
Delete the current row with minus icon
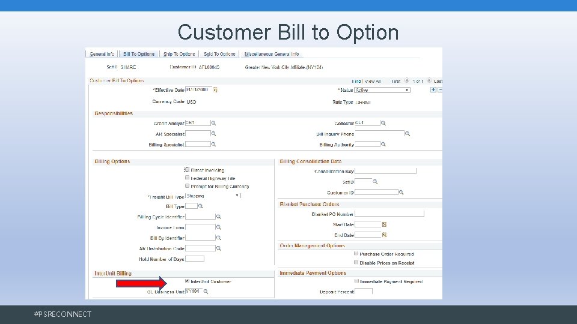click(440, 89)
